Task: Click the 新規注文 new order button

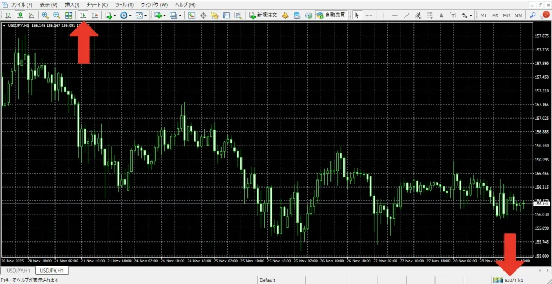Action: (263, 16)
